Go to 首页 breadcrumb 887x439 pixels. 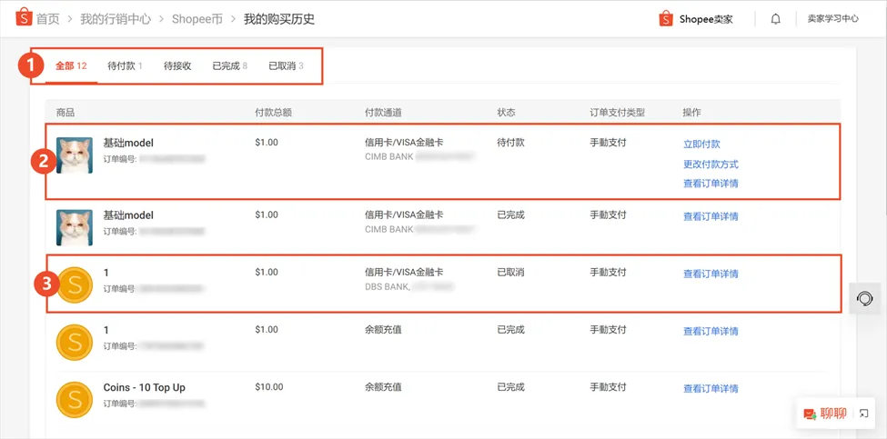pos(48,19)
